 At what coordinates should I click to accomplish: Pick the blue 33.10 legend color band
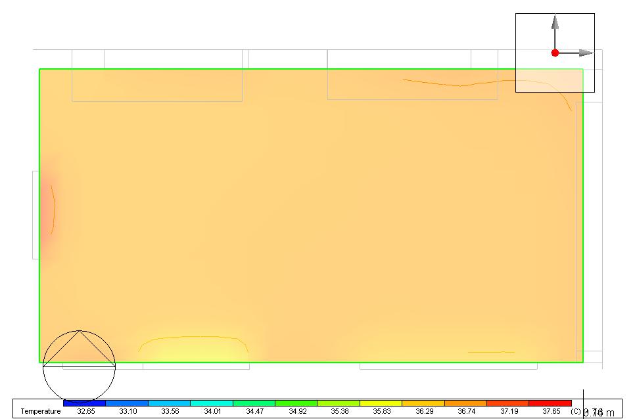click(x=127, y=403)
